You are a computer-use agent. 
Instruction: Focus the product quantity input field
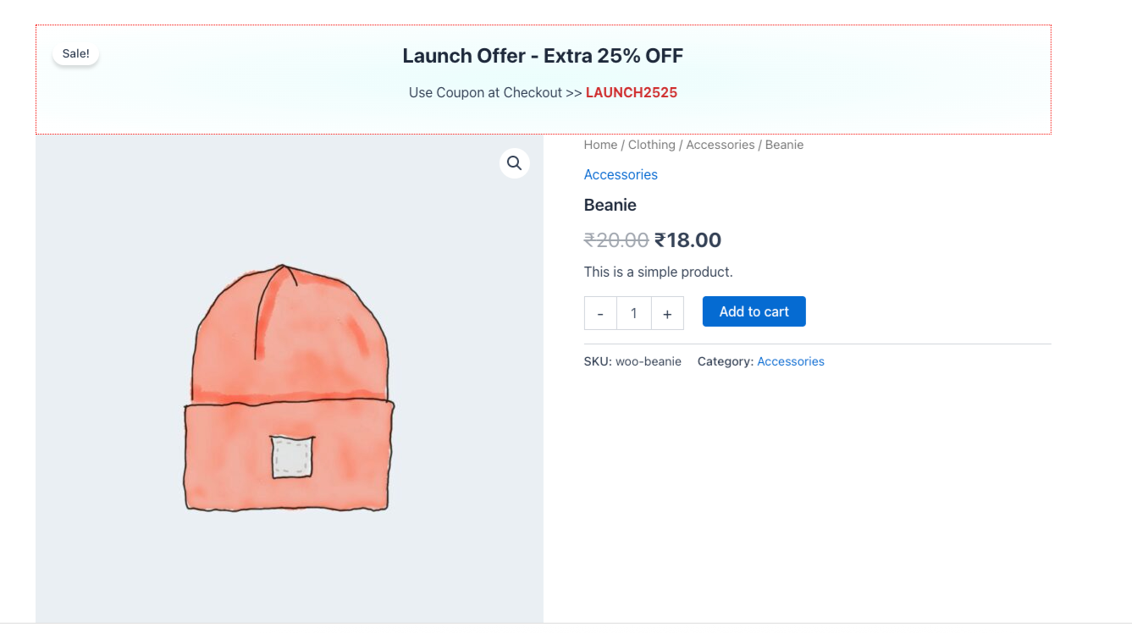[x=633, y=313]
